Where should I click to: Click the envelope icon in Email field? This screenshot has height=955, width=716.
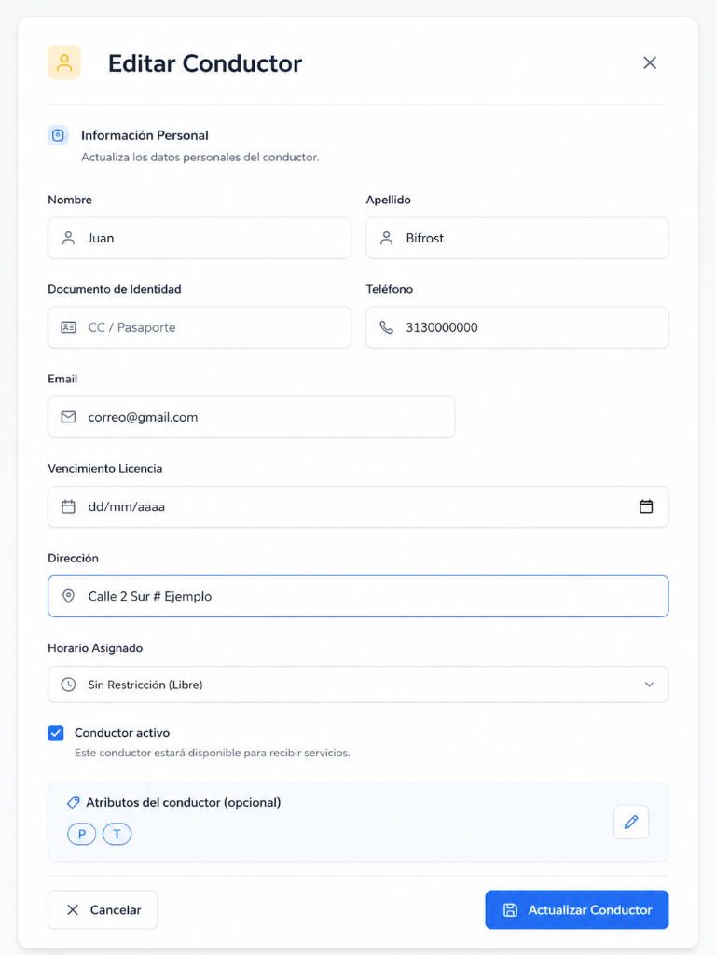coord(68,417)
